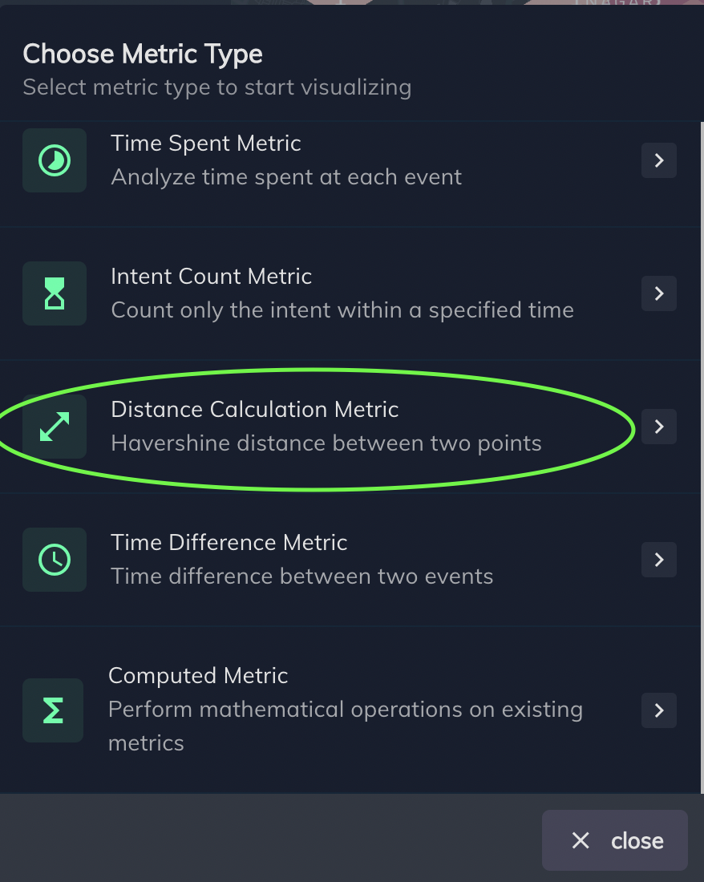Click the X icon on close button
The height and width of the screenshot is (882, 704).
coord(581,840)
